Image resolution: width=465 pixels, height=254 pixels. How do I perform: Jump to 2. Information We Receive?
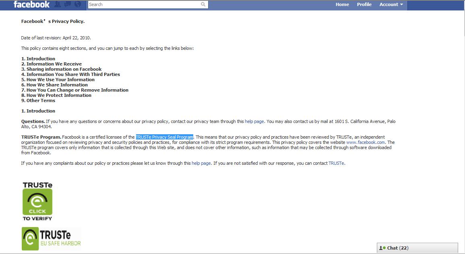point(52,64)
